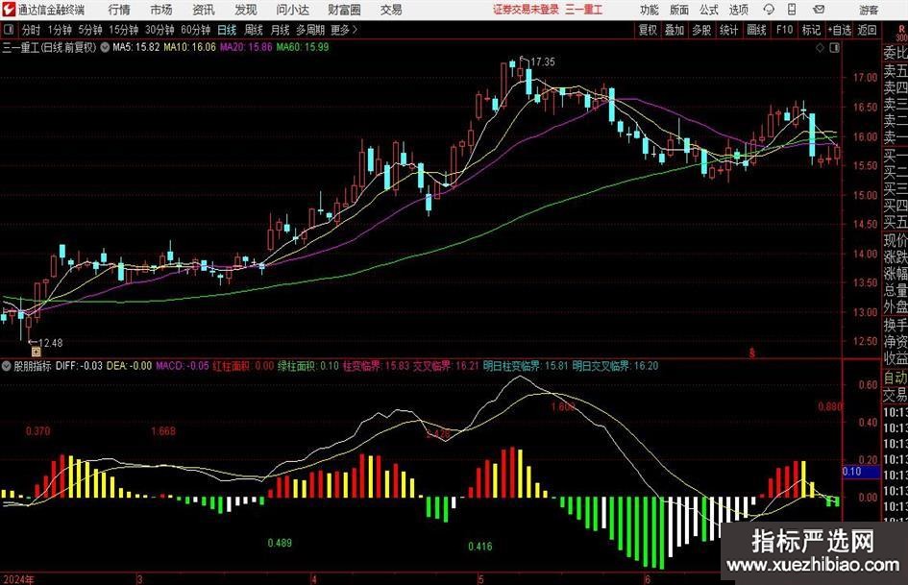The width and height of the screenshot is (908, 585).
Task: Click the MACD: -0.05 value
Action: (183, 366)
